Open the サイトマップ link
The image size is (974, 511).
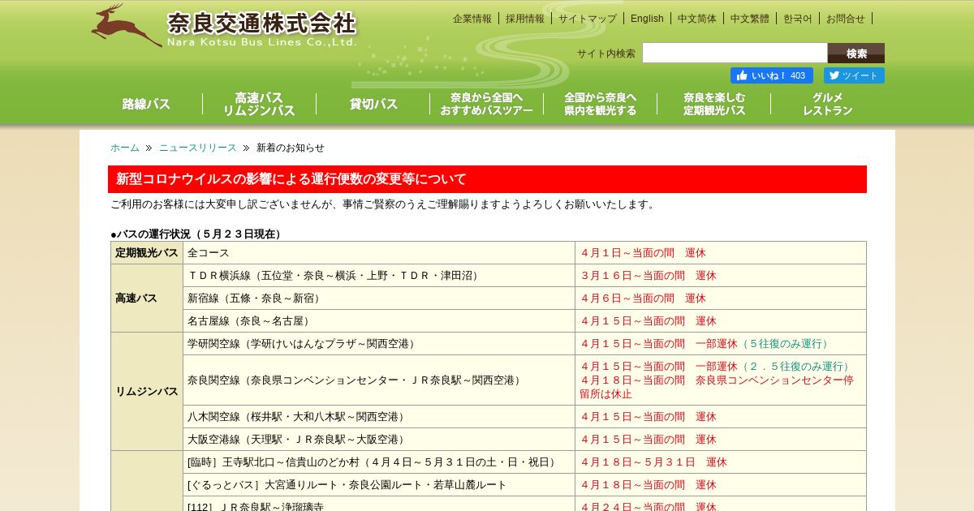[588, 19]
